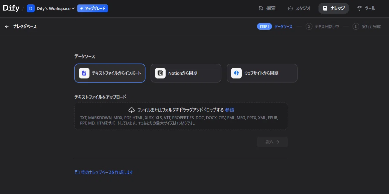Click the Notion logo icon
This screenshot has width=389, height=194.
pos(160,73)
